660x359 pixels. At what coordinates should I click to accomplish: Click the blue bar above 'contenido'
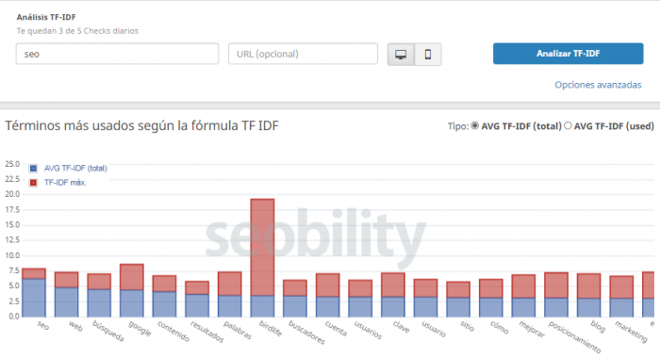click(x=164, y=303)
